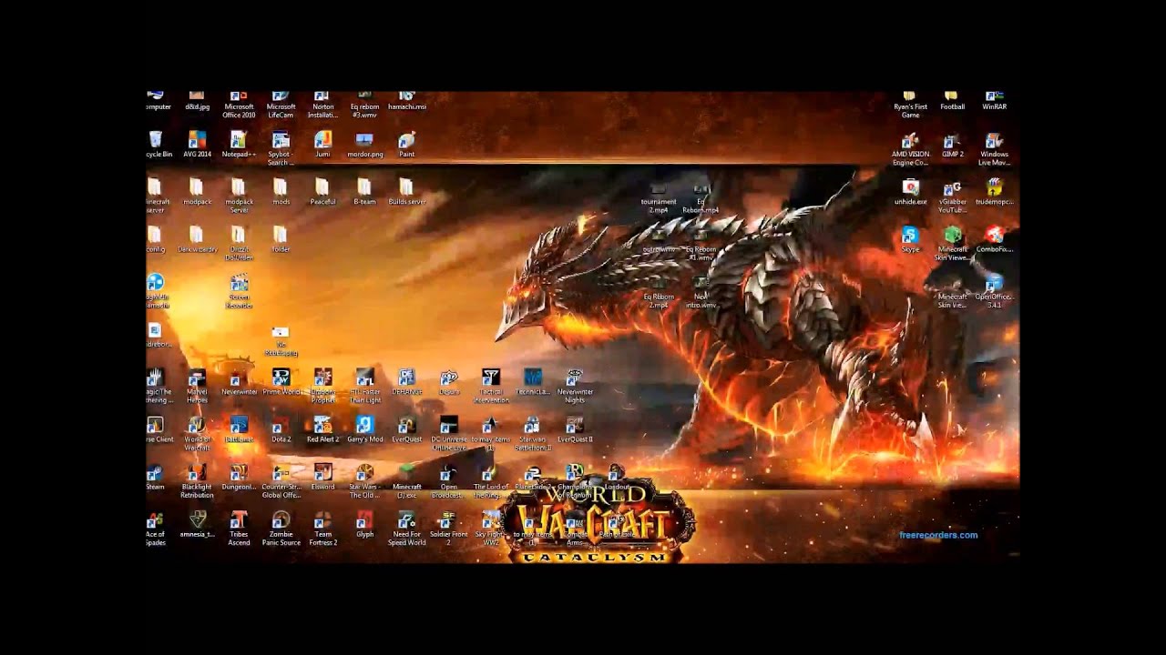The height and width of the screenshot is (655, 1166).
Task: Launch the Prime World shortcut
Action: (x=281, y=382)
